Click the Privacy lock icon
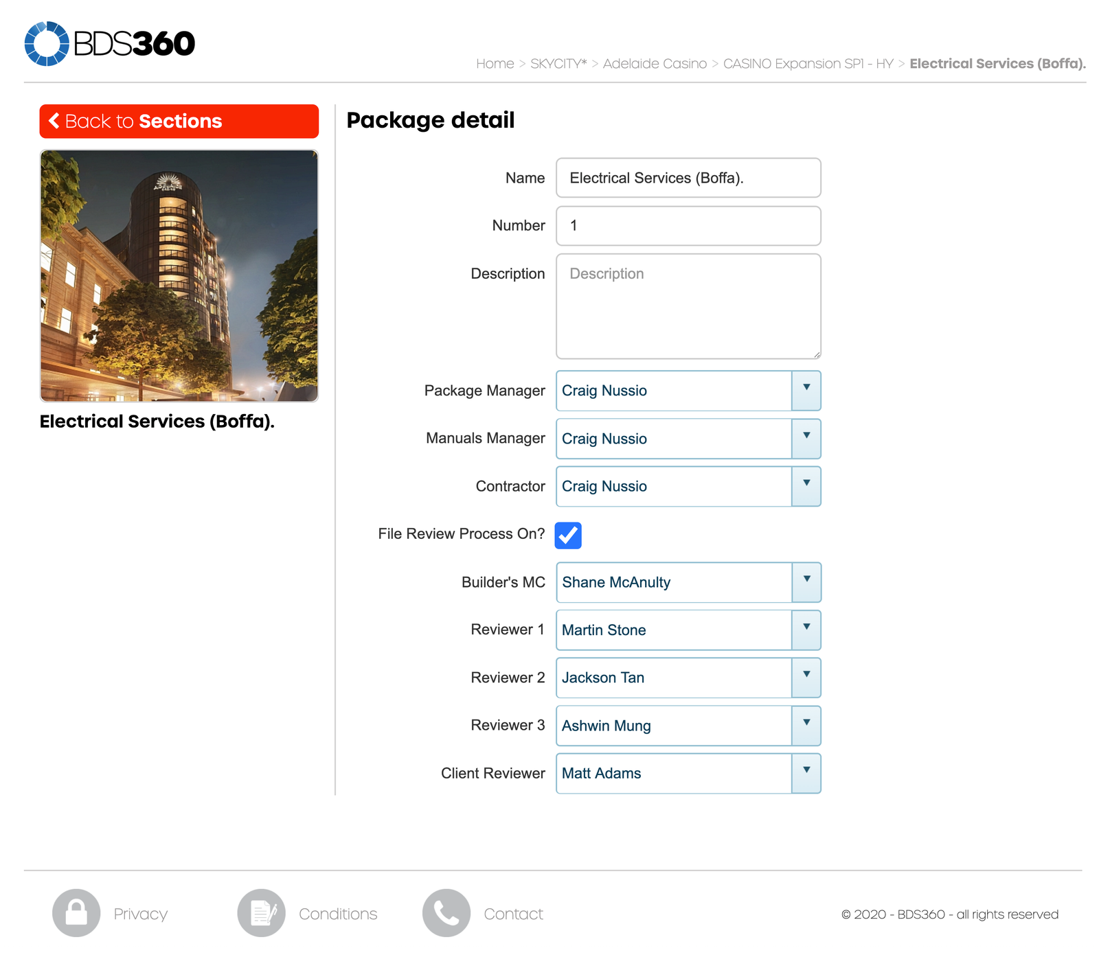The height and width of the screenshot is (957, 1099). (x=76, y=913)
